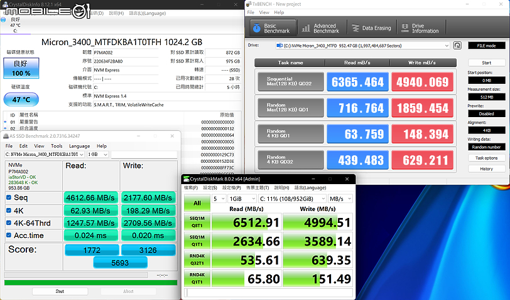The width and height of the screenshot is (510, 300).
Task: Run RND4K Q1T1 test
Action: [x=197, y=278]
